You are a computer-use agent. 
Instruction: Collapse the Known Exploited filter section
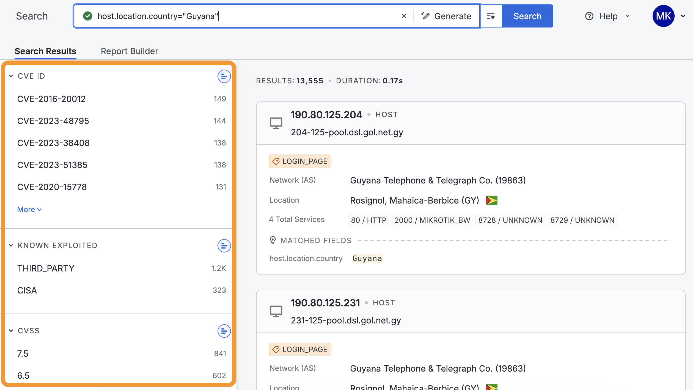pos(11,246)
